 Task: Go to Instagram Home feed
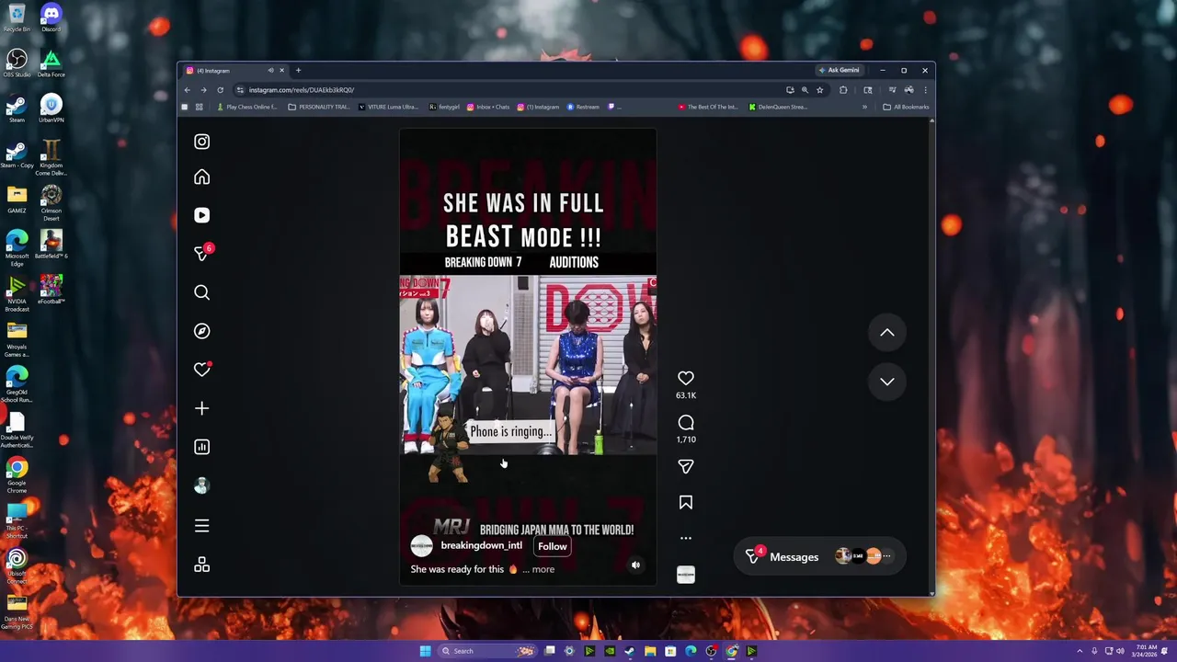point(201,177)
